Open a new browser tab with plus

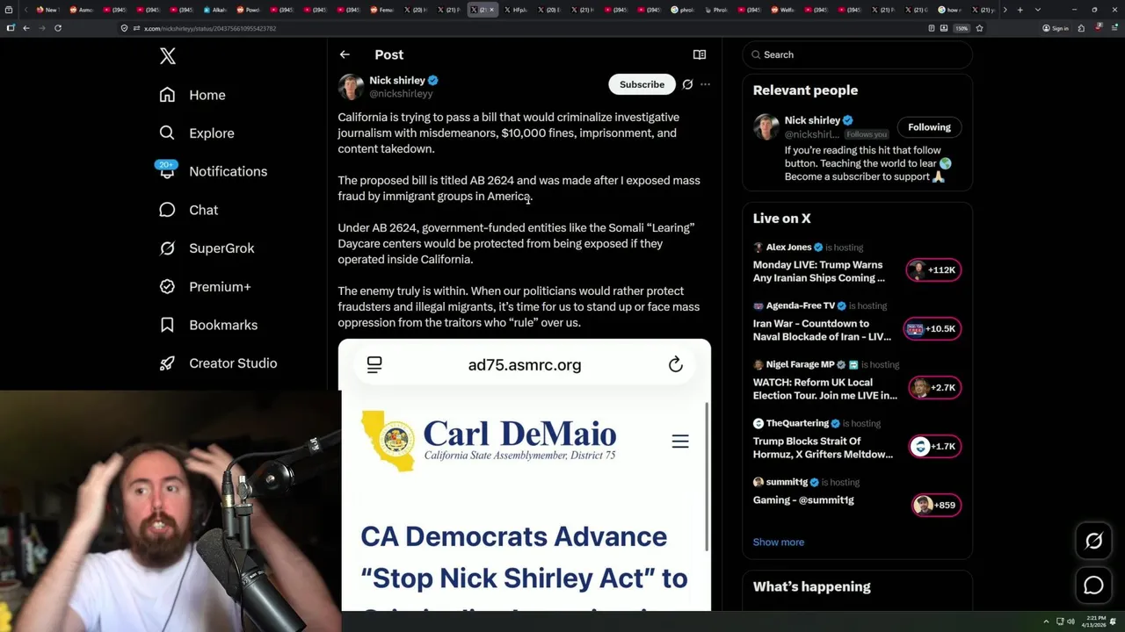[1020, 10]
